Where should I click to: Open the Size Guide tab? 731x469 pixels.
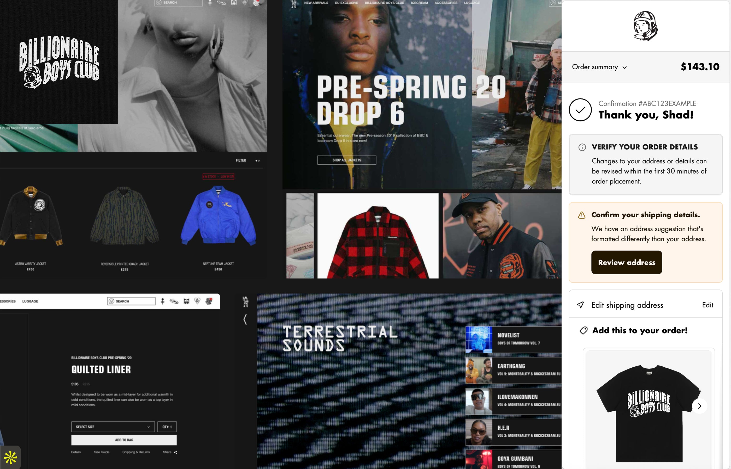point(102,452)
